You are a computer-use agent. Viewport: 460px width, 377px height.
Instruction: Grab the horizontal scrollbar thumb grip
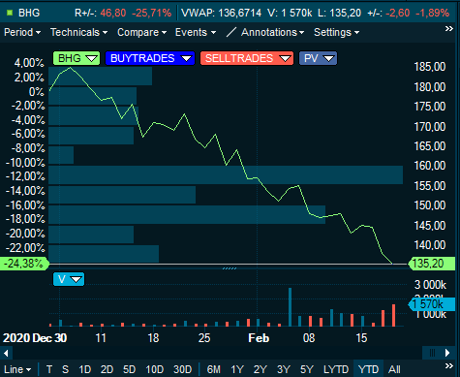pyautogui.click(x=432, y=353)
